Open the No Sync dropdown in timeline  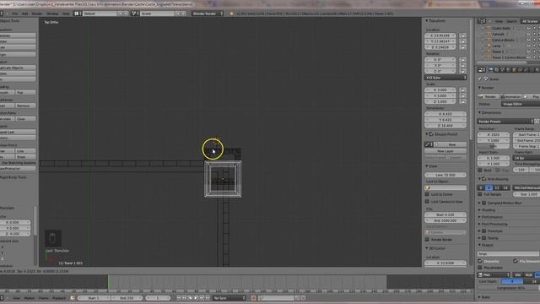click(229, 298)
